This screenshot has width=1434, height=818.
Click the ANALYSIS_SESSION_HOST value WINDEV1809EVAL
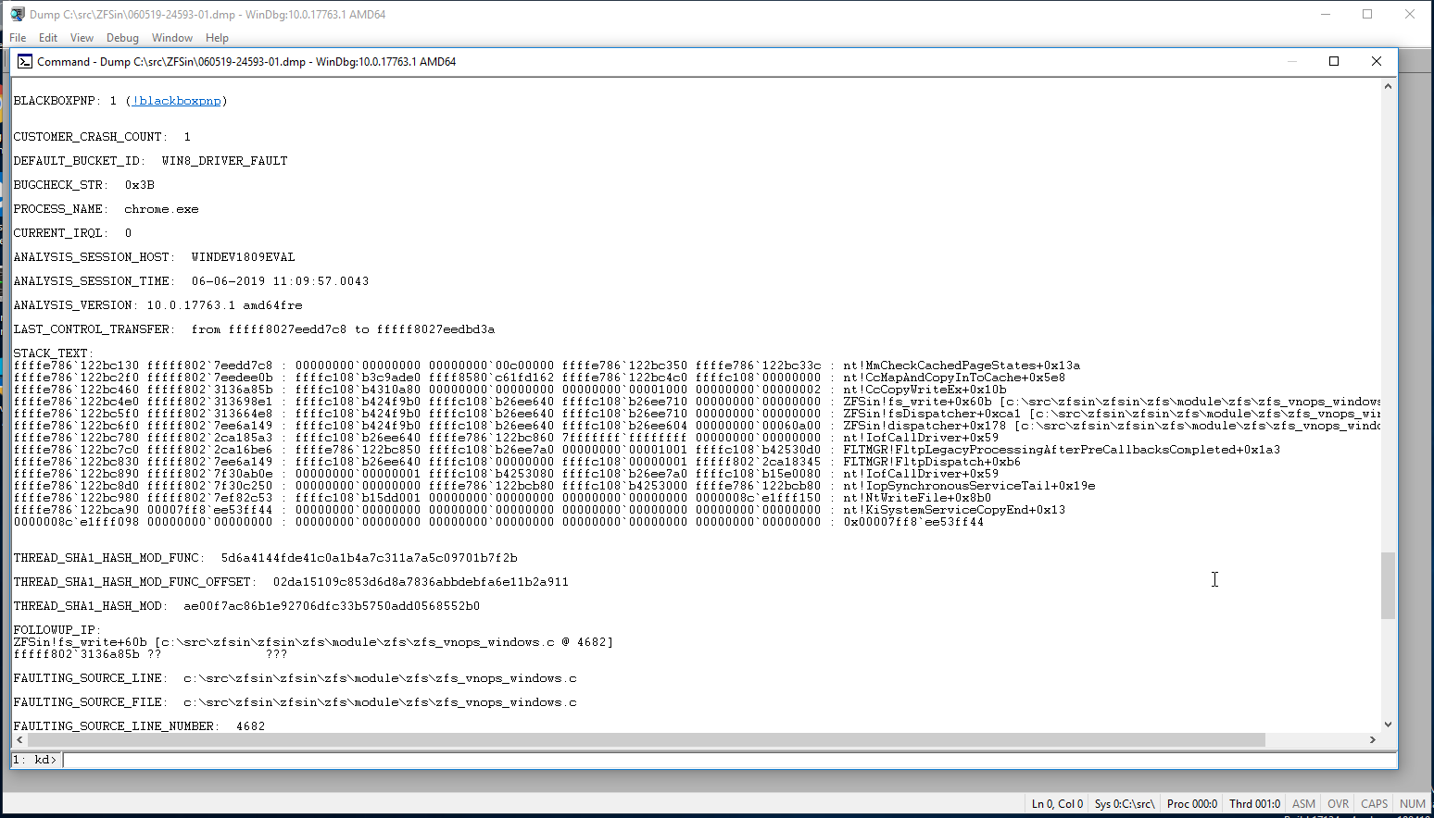[243, 257]
